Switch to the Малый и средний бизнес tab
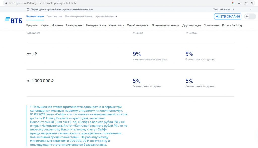The height and width of the screenshot is (148, 258). point(79,16)
